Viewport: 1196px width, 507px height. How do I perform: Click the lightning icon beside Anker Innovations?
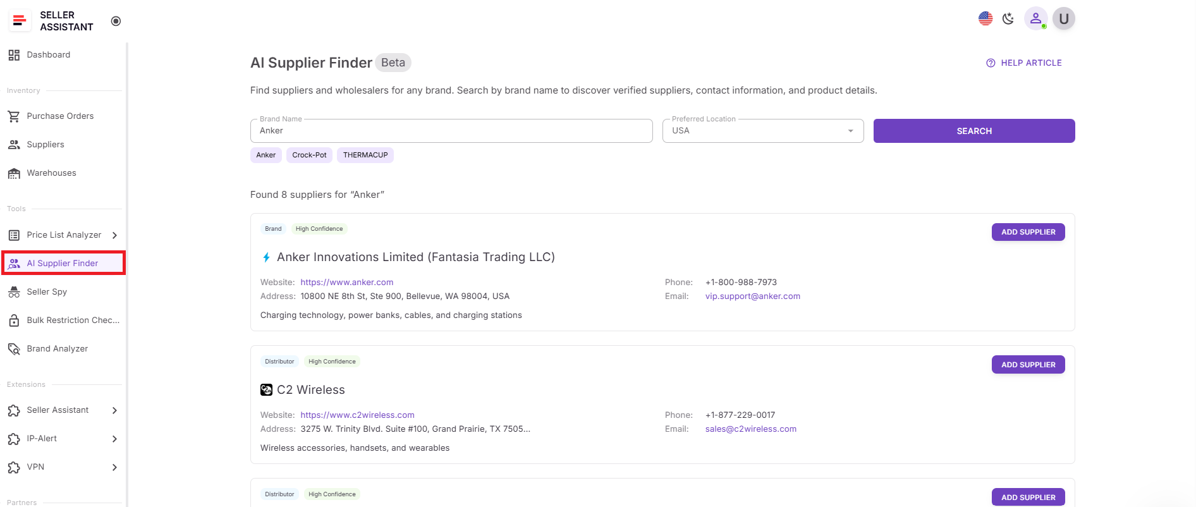click(267, 257)
